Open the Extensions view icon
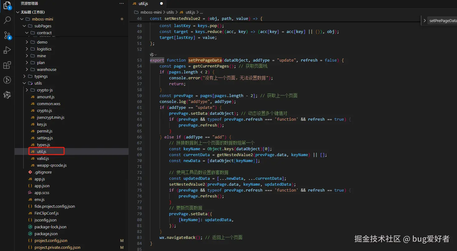 tap(7, 65)
